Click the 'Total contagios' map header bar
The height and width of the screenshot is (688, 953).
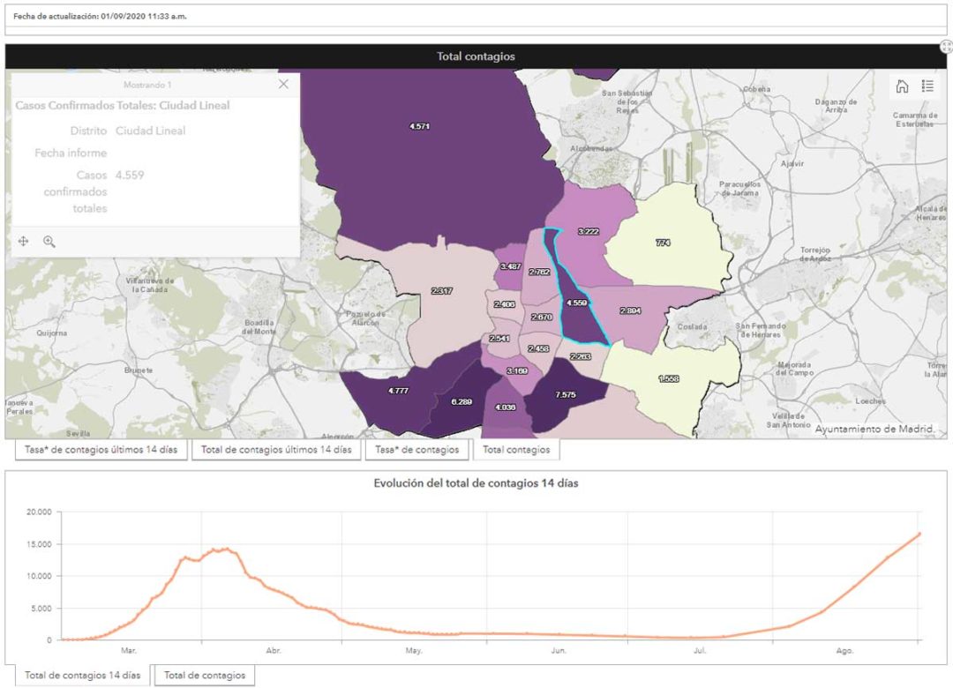(476, 56)
